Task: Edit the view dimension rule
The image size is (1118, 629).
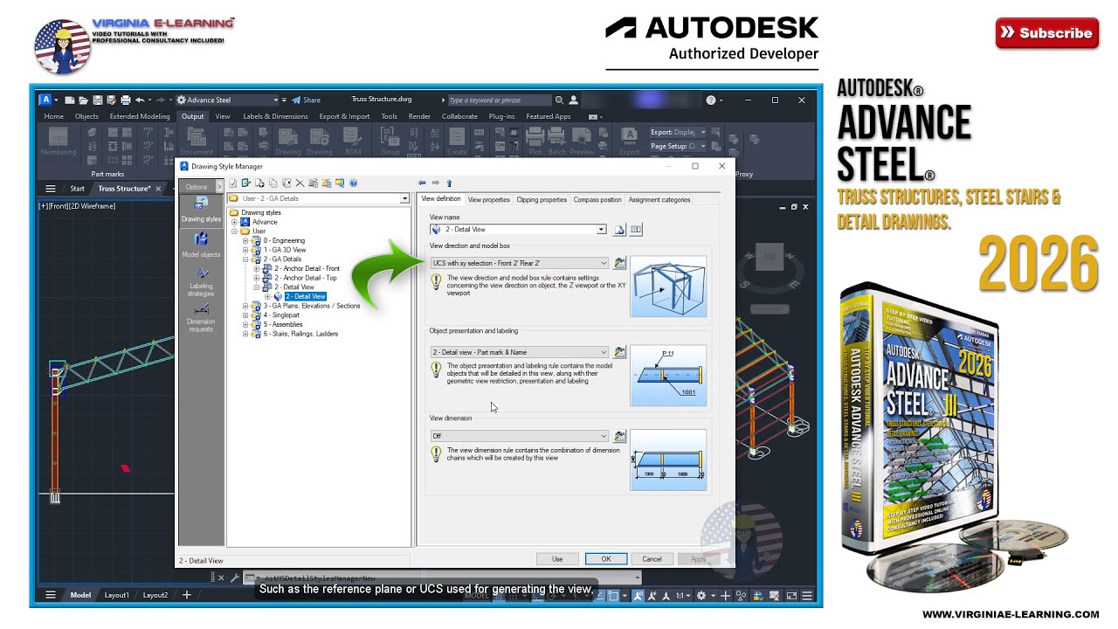Action: pos(620,436)
